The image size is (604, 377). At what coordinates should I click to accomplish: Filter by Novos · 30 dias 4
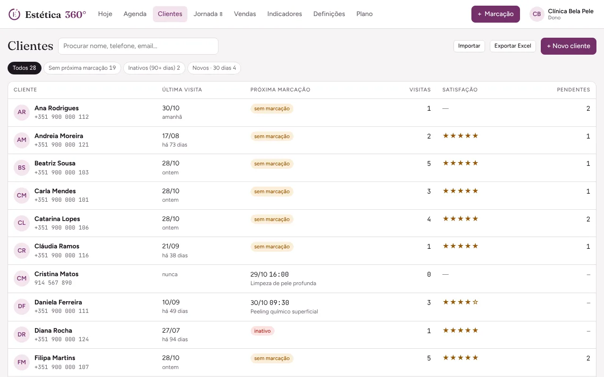coord(214,68)
